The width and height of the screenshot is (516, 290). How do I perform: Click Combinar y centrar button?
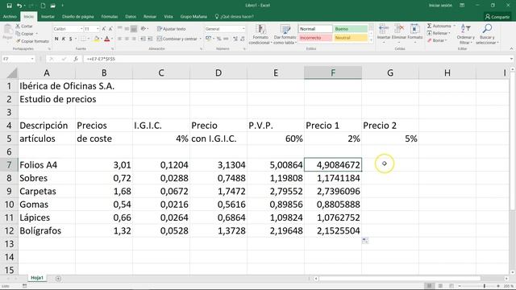177,39
